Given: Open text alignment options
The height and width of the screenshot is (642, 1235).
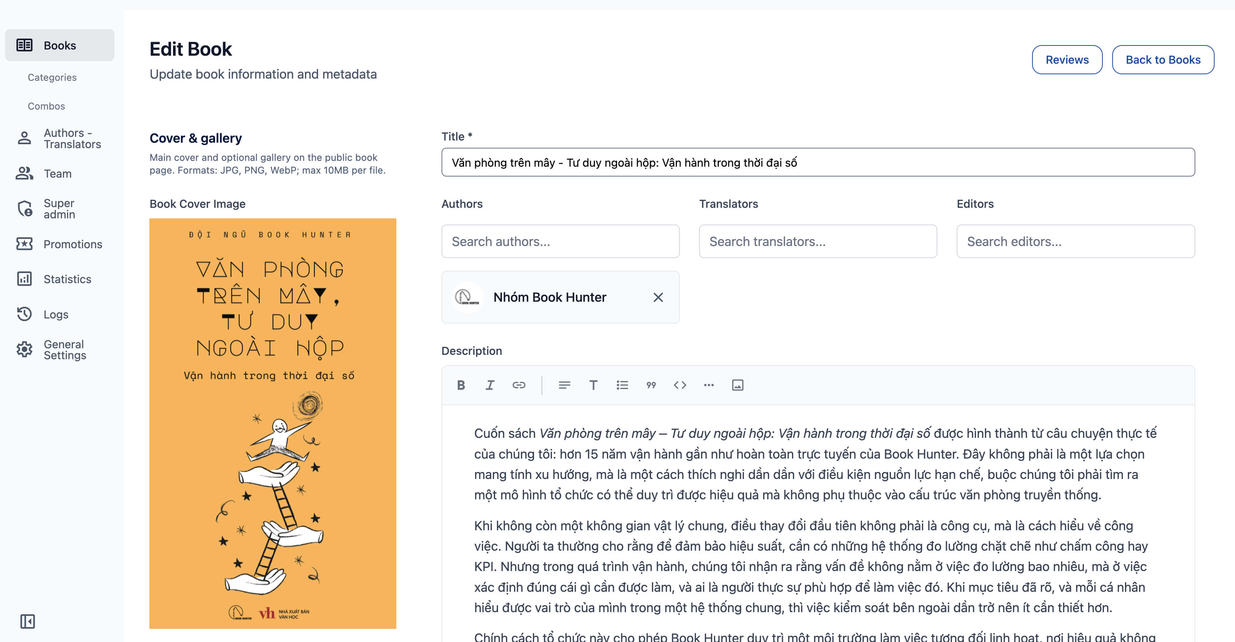Looking at the screenshot, I should (564, 385).
